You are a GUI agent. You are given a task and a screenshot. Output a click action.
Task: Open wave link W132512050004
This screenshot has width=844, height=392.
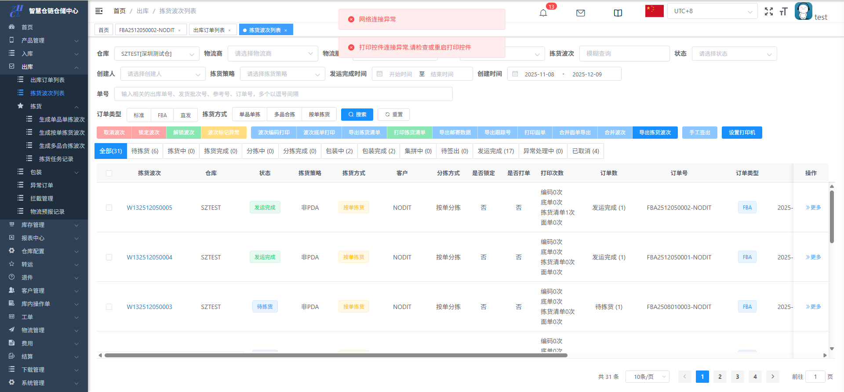pyautogui.click(x=149, y=257)
